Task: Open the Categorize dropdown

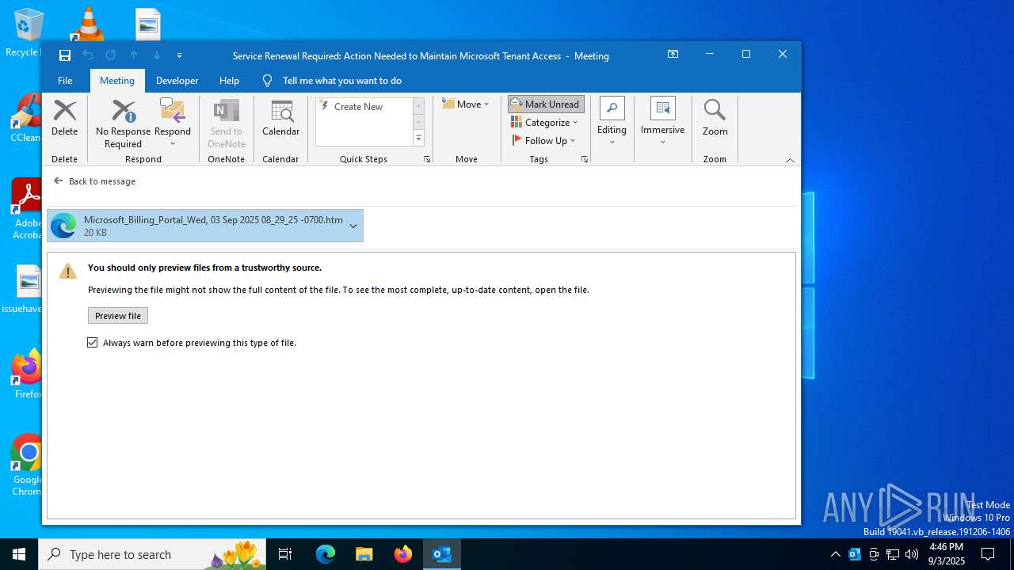Action: click(544, 122)
